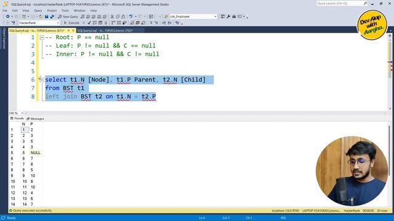Click the activity monitor icon beside the wrench
This screenshot has height=221, width=394.
[x=223, y=17]
